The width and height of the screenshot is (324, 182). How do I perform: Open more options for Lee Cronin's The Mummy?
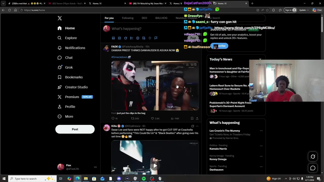[261, 131]
